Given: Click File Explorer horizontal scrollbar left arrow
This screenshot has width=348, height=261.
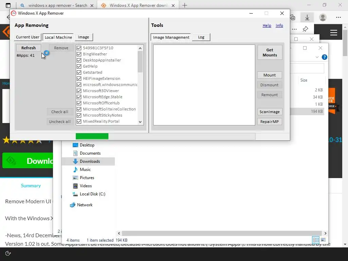Looking at the screenshot, I should click(x=119, y=233).
